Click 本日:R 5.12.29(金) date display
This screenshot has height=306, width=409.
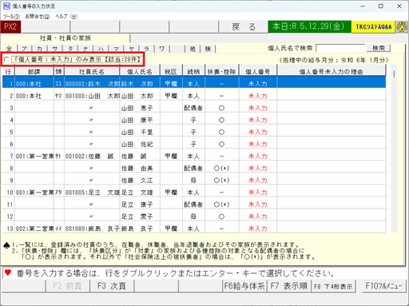(309, 26)
